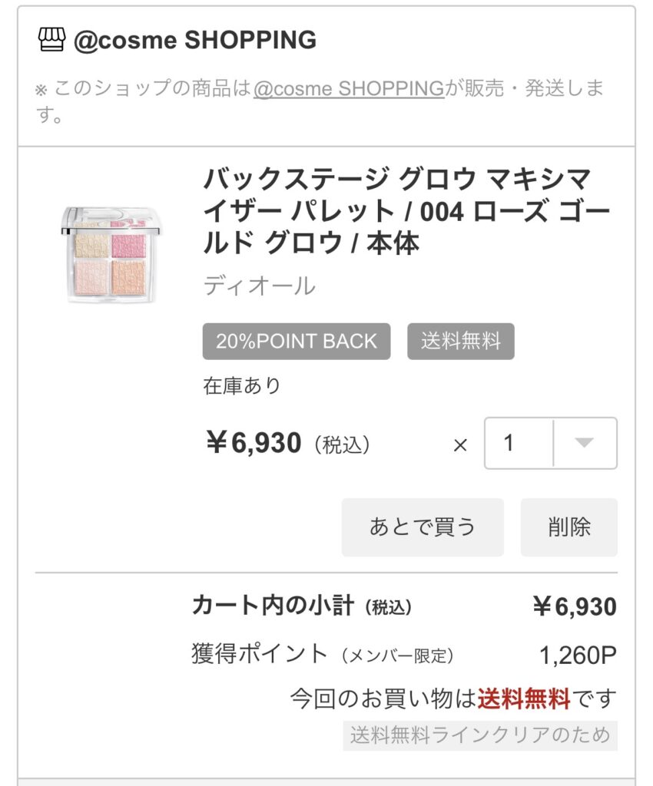
Task: Click the 20%POINT BACK badge
Action: coord(296,342)
